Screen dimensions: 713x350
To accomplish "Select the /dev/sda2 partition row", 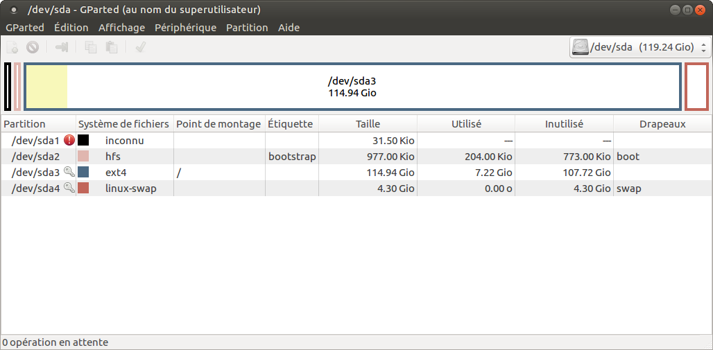I will coord(356,157).
